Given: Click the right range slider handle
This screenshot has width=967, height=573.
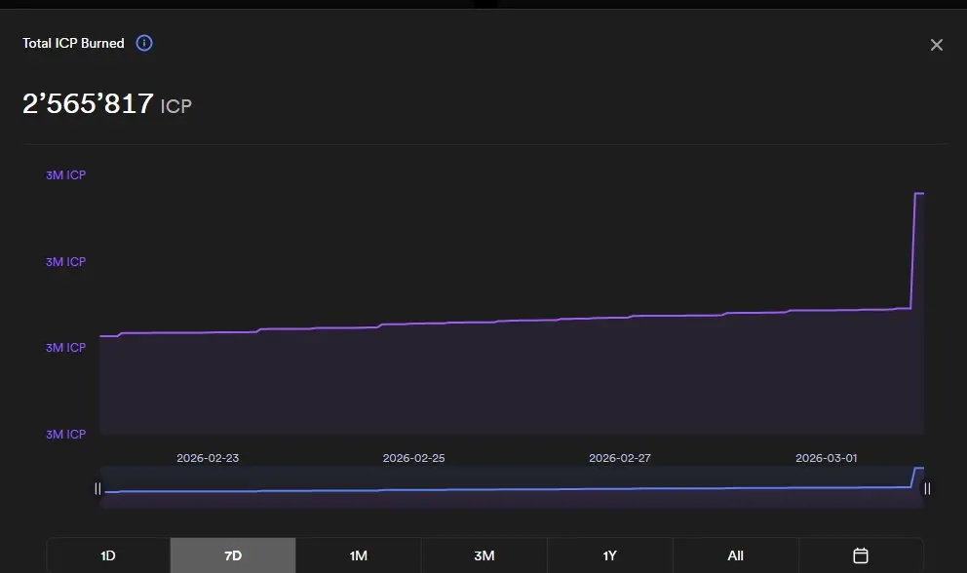Looking at the screenshot, I should pos(927,488).
